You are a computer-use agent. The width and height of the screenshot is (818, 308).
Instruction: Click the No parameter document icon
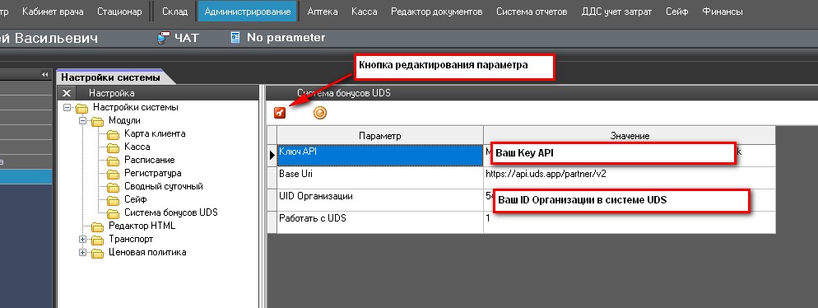(x=236, y=38)
